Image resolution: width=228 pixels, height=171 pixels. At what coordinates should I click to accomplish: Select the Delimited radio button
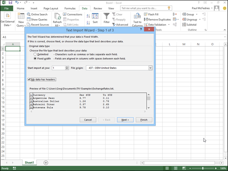[35, 54]
